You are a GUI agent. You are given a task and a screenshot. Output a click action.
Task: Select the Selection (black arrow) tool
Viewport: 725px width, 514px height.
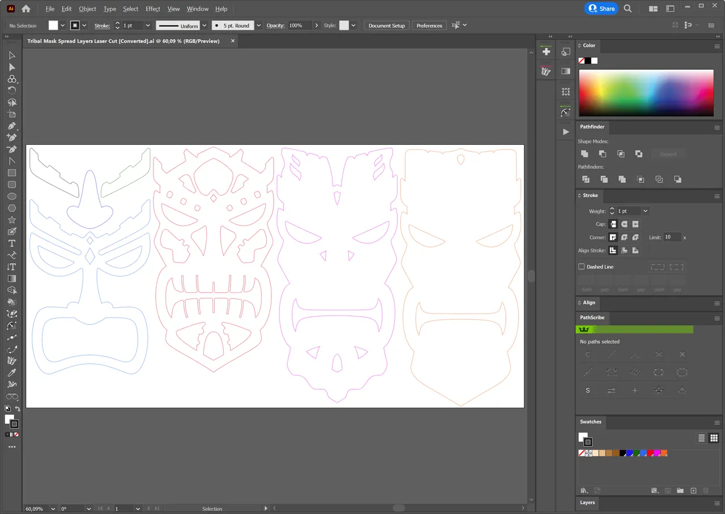point(12,55)
